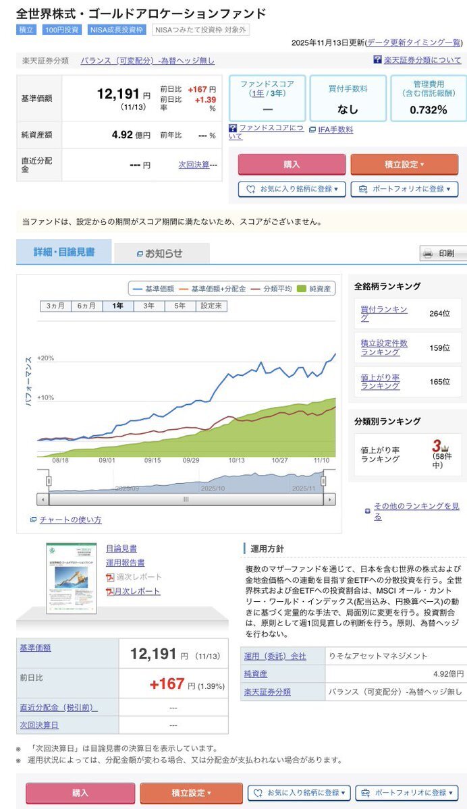Click the chart scrollbar right arrow

point(330,499)
